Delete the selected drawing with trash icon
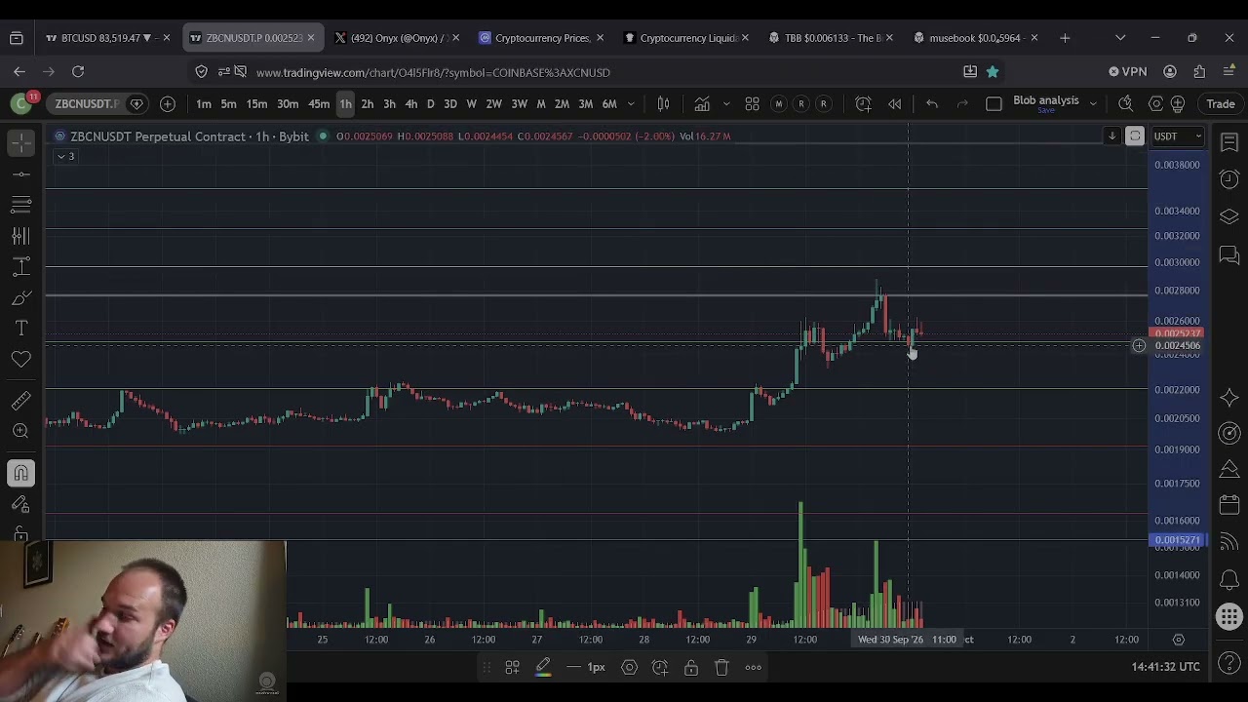 pyautogui.click(x=722, y=667)
